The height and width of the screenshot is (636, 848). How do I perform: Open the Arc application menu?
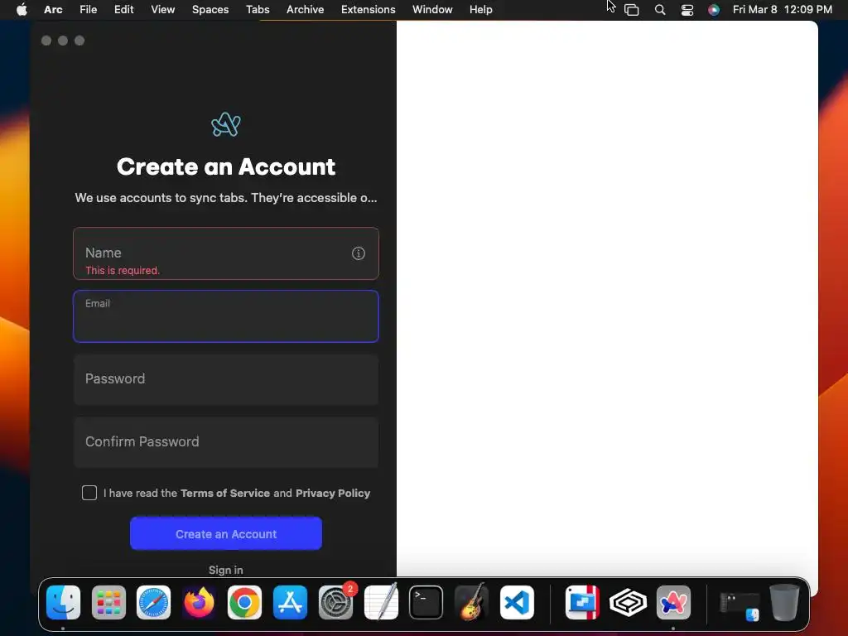(53, 10)
